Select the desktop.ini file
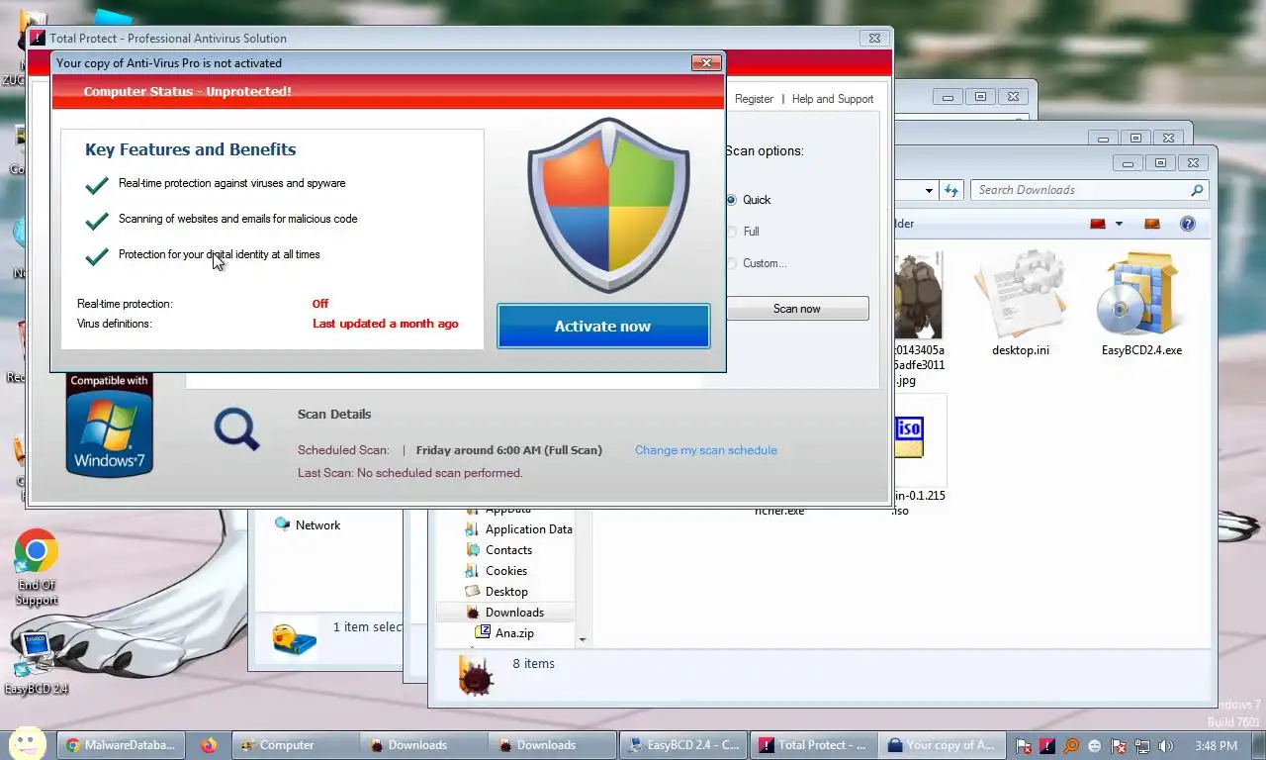This screenshot has width=1266, height=760. [x=1021, y=304]
